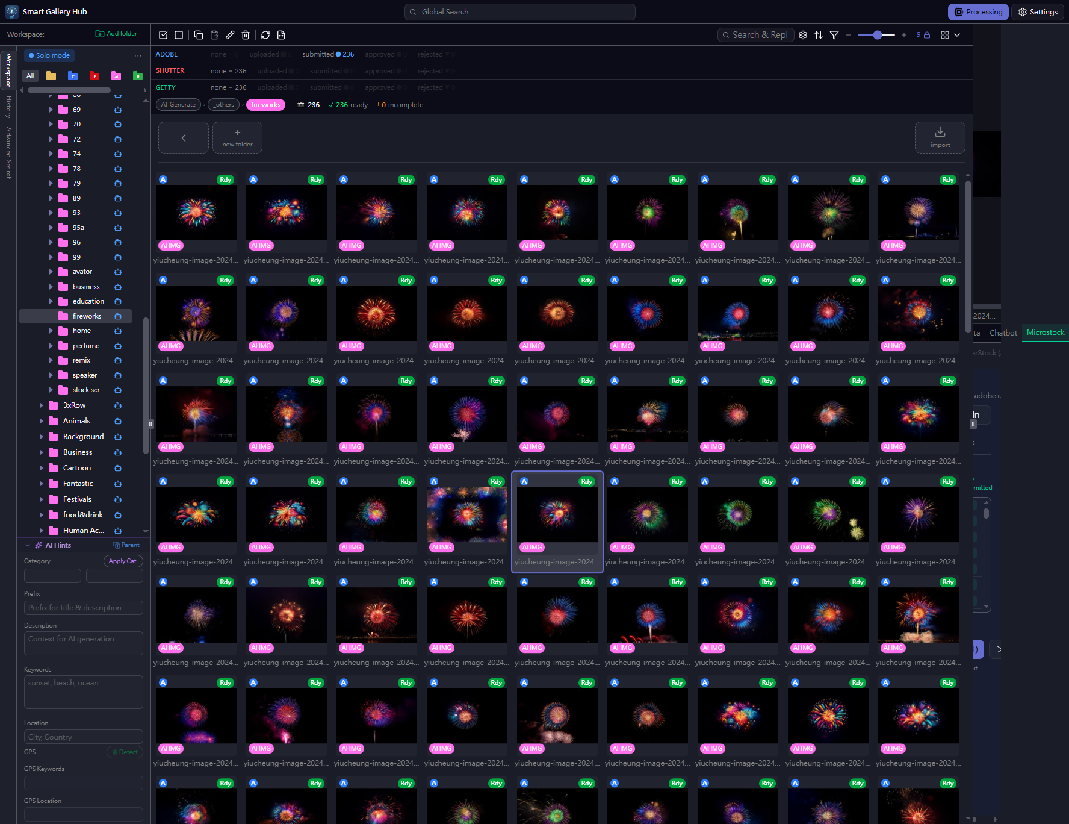Open the filter funnel icon
The image size is (1069, 824).
click(x=834, y=35)
